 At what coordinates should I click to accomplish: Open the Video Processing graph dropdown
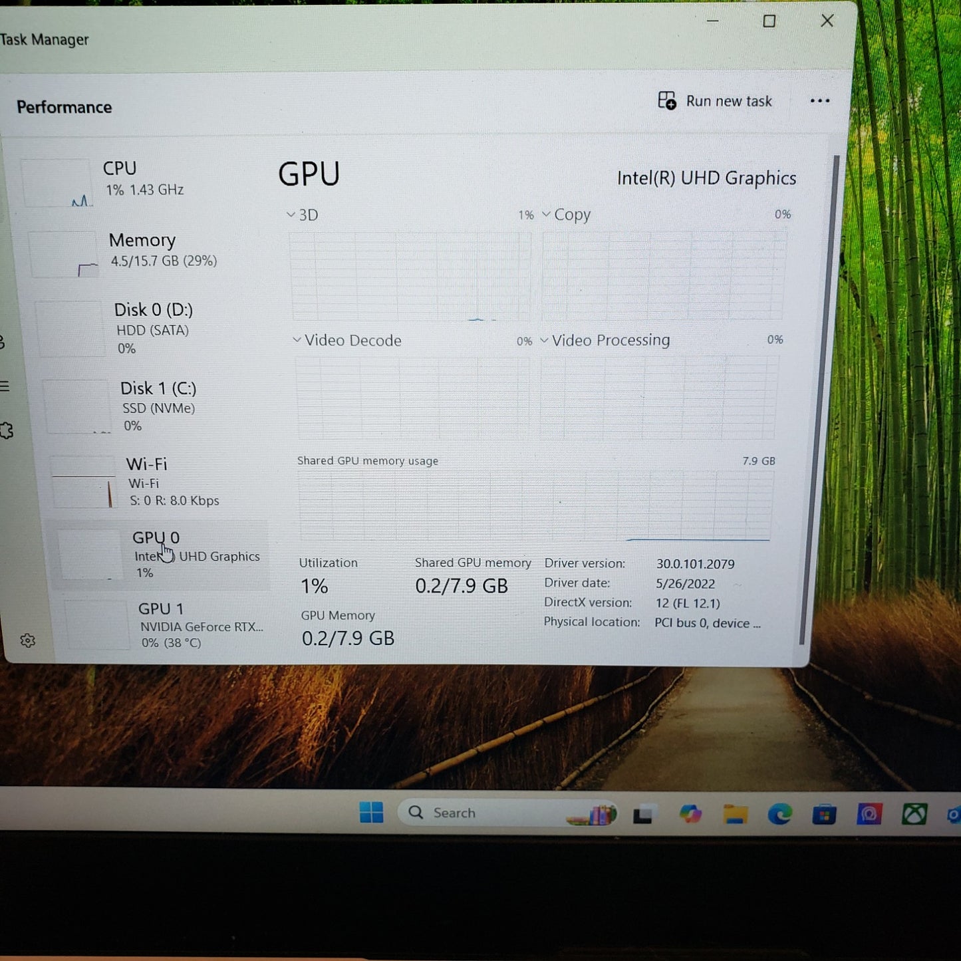tap(606, 341)
